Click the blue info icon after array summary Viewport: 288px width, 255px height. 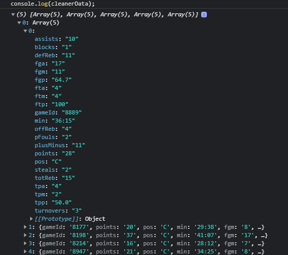(204, 14)
